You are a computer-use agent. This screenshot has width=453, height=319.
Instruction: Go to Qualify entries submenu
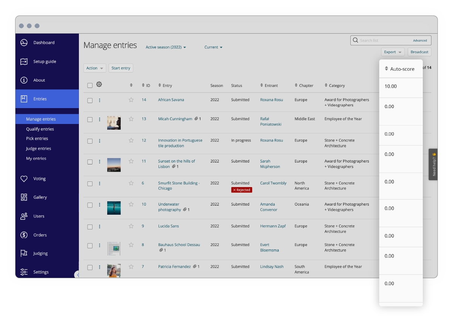pyautogui.click(x=40, y=129)
